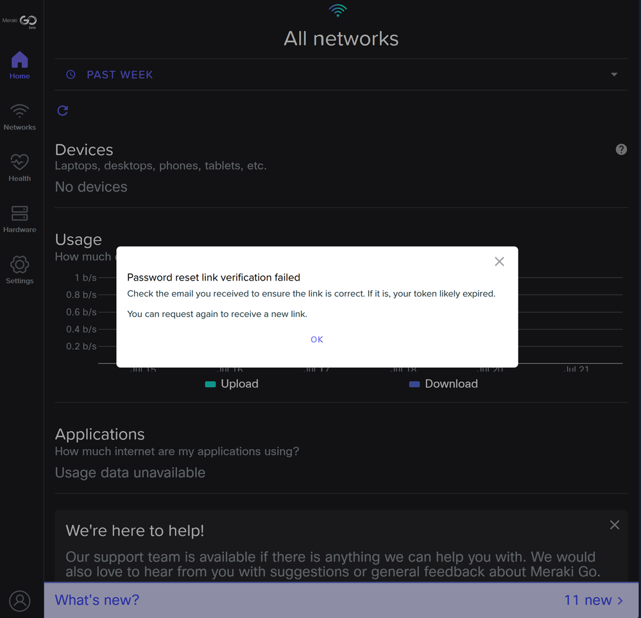
Task: Expand the Past Week dropdown arrow
Action: click(614, 74)
